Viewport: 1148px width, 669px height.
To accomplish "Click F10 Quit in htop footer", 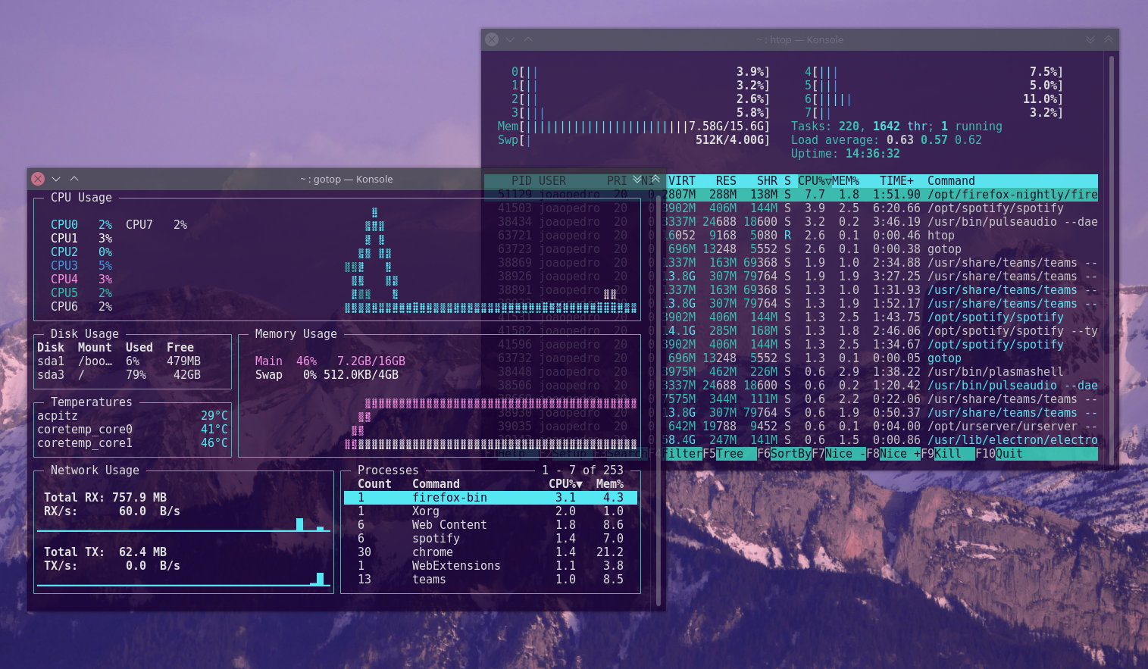I will [999, 454].
